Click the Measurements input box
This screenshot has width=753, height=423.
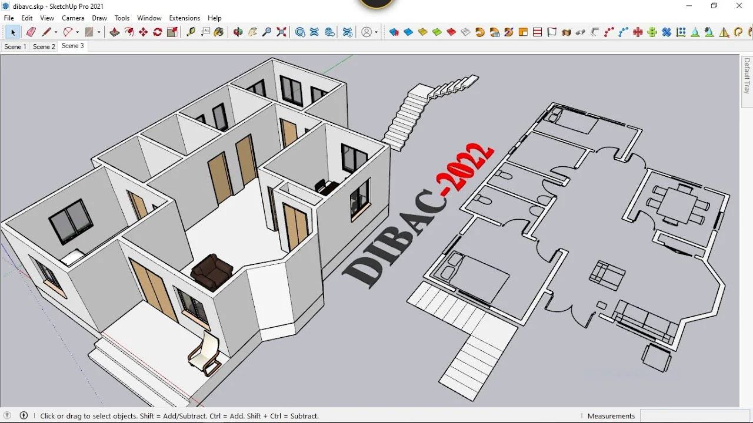coord(694,416)
